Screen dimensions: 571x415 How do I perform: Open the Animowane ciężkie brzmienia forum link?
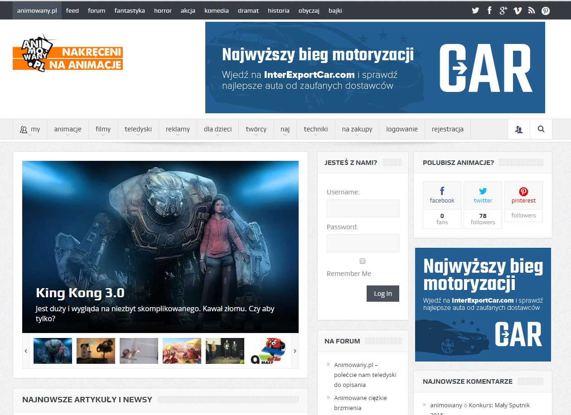pos(360,403)
